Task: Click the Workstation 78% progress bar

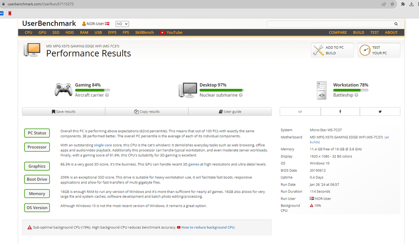Action: pyautogui.click(x=350, y=90)
